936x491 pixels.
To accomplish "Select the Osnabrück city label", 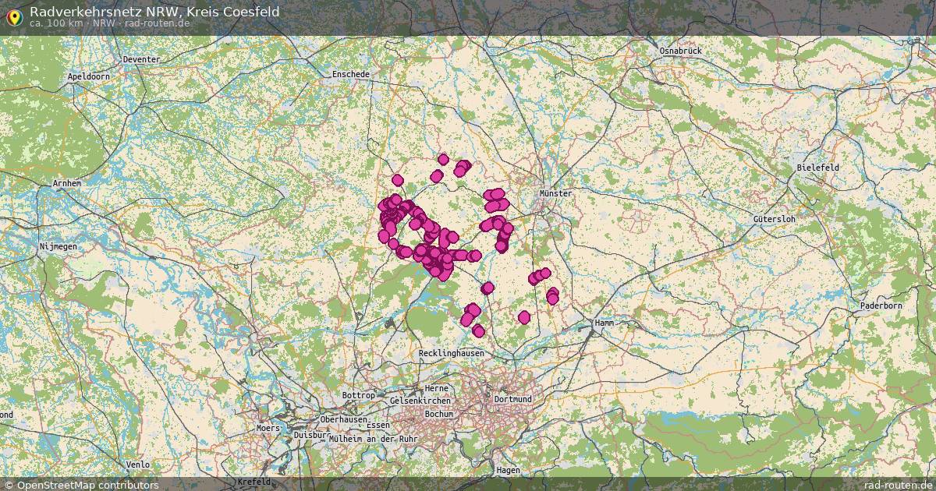I will 680,51.
